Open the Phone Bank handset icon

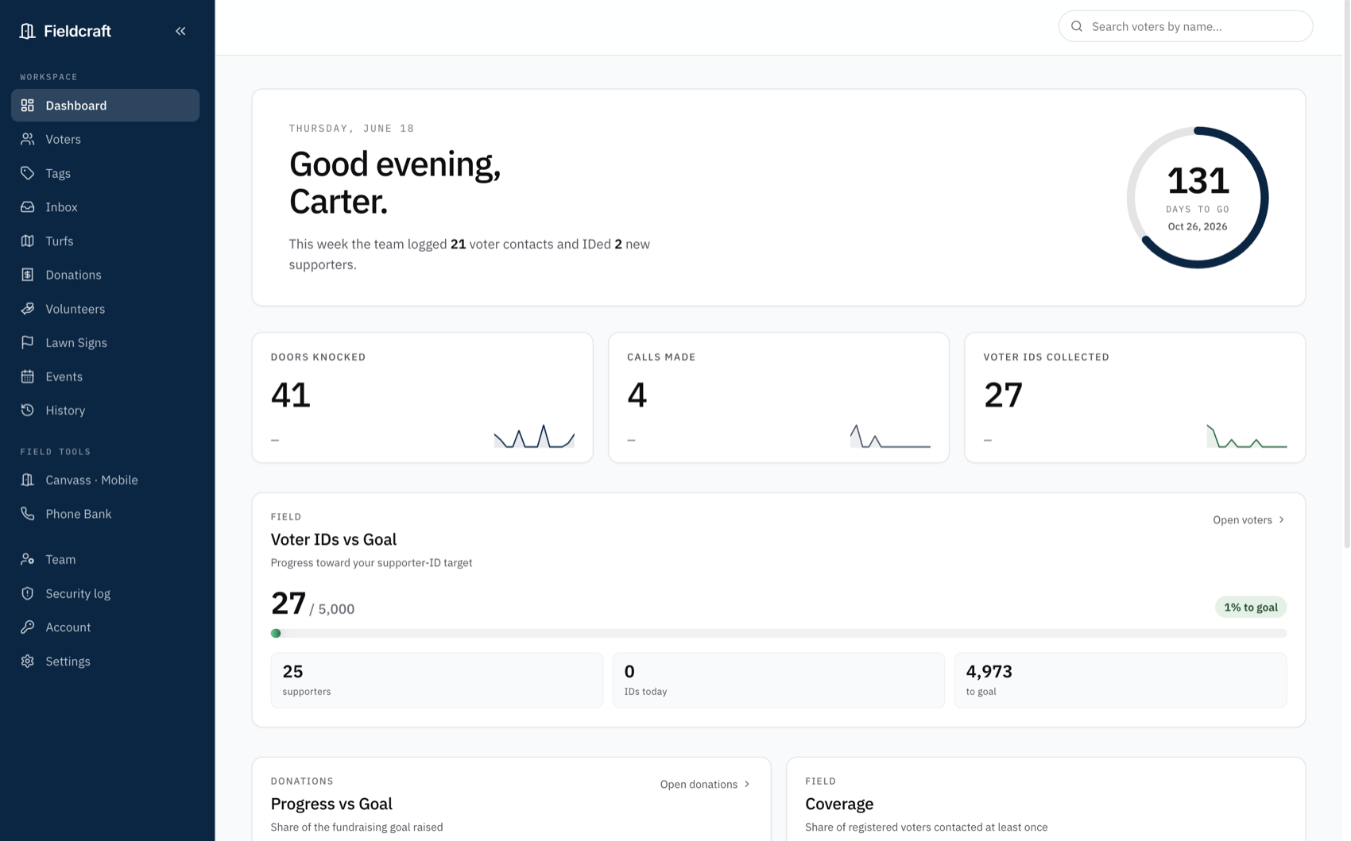point(28,514)
